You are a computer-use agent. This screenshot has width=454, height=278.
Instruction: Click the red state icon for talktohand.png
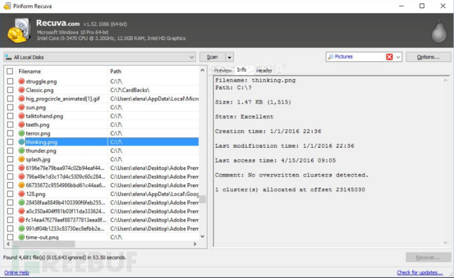tap(22, 116)
